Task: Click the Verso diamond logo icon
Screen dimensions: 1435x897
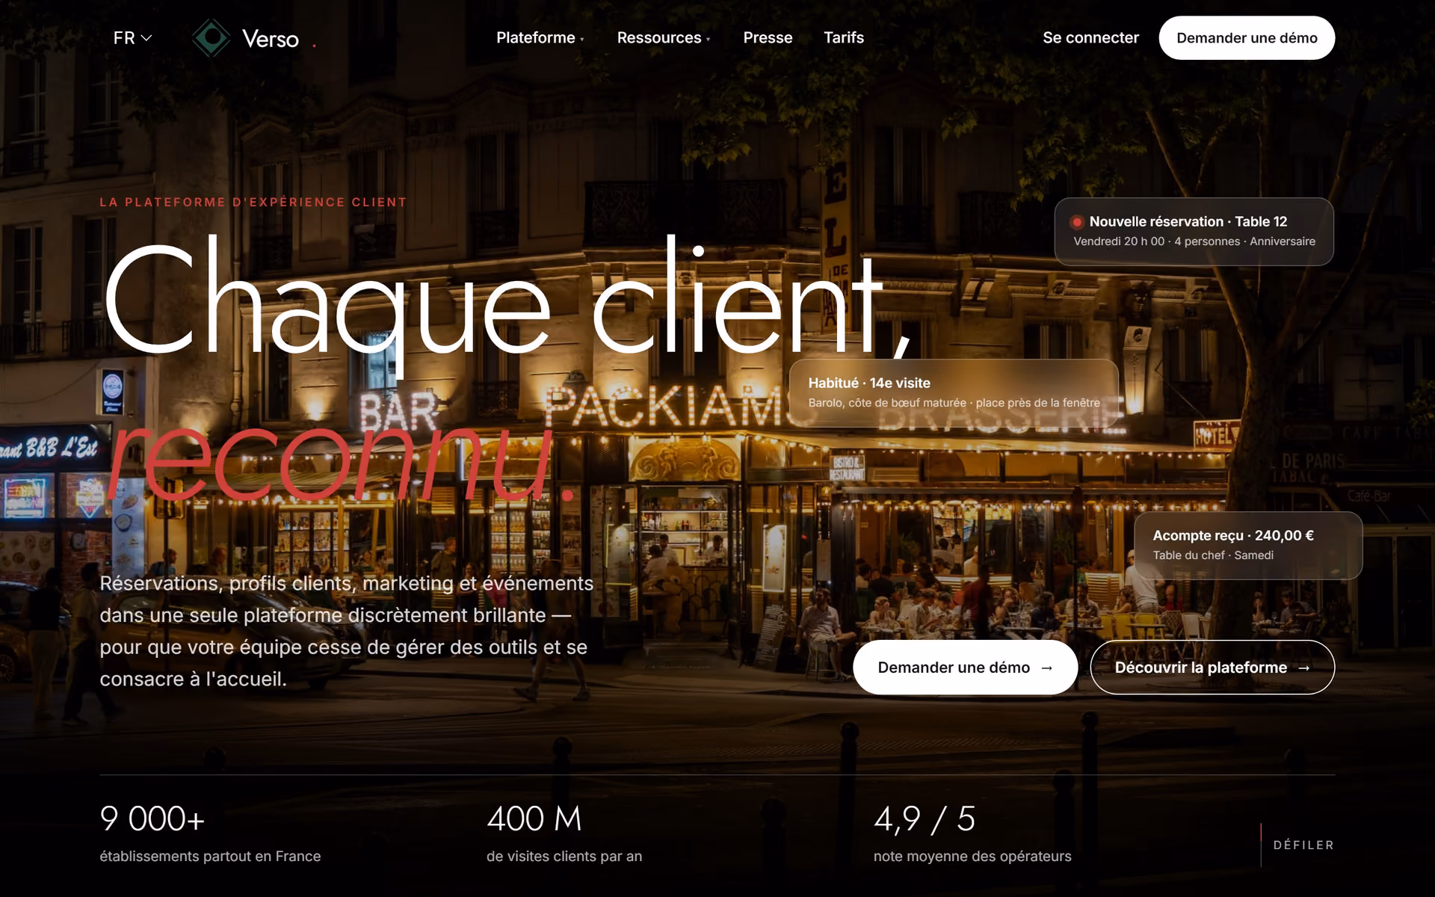Action: 212,37
